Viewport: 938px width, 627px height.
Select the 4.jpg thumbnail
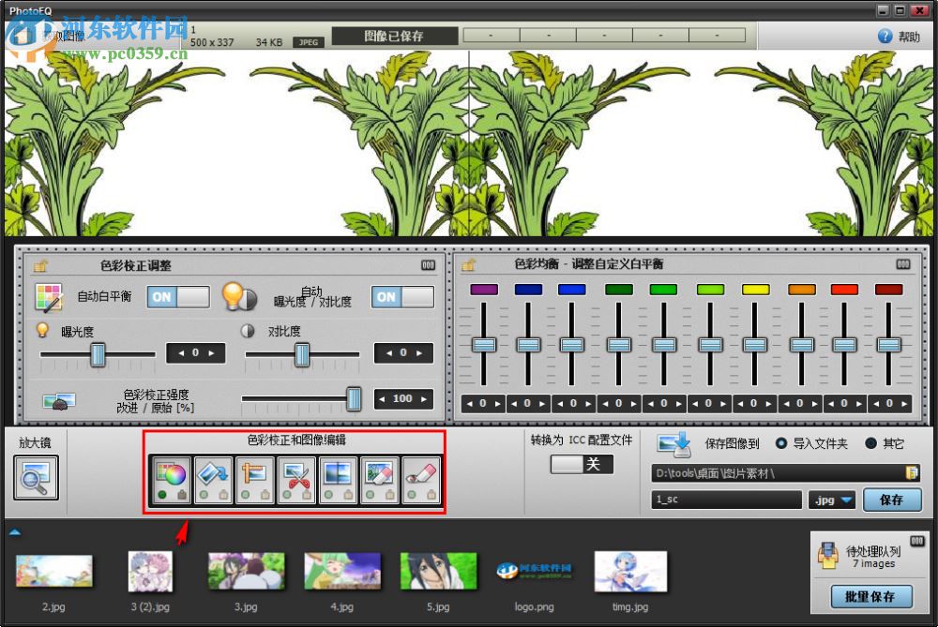[x=342, y=570]
